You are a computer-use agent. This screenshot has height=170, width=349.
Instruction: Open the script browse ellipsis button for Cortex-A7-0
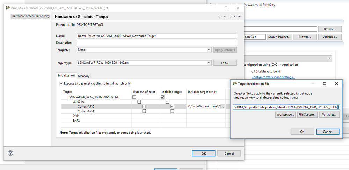click(x=223, y=106)
